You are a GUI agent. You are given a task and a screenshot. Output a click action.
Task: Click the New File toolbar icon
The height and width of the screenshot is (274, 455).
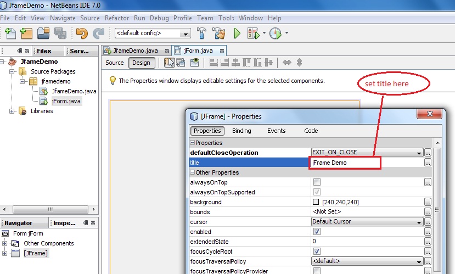[x=10, y=33]
